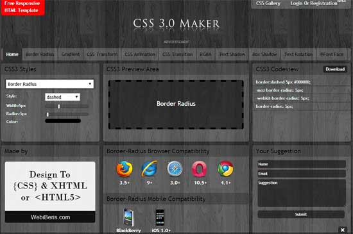Open the Text Shadow tab
Image resolution: width=353 pixels, height=234 pixels.
click(x=232, y=54)
